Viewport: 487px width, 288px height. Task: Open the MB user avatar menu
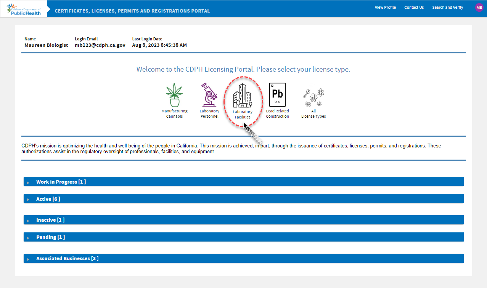coord(479,7)
